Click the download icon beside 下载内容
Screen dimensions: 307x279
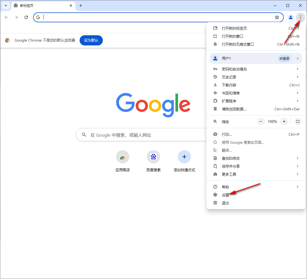[215, 85]
